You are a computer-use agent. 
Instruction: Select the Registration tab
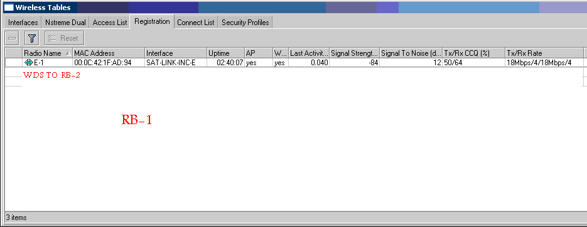coord(152,21)
